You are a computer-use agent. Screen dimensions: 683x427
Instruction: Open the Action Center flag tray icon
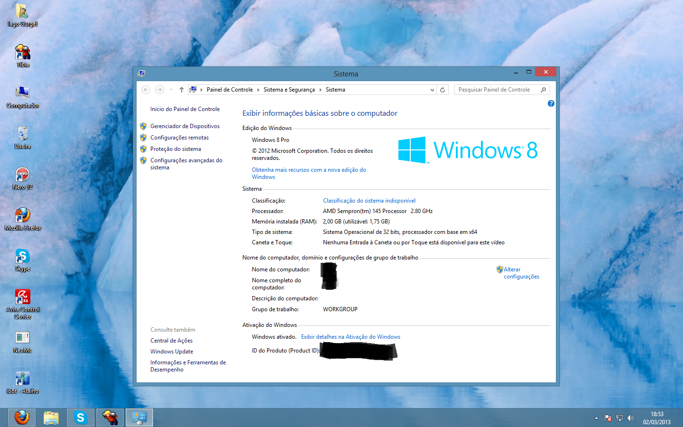tap(608, 418)
